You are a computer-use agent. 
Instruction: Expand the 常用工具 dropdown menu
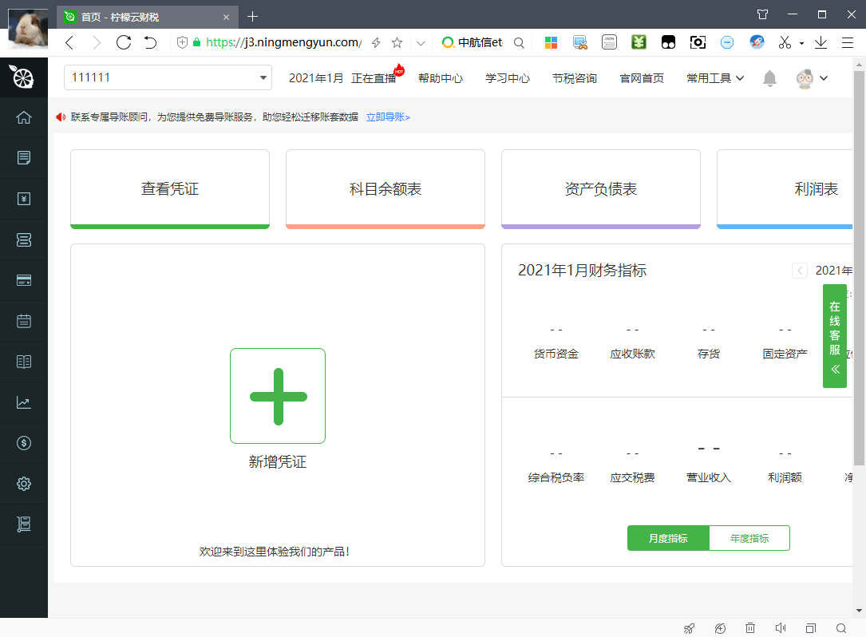[715, 78]
